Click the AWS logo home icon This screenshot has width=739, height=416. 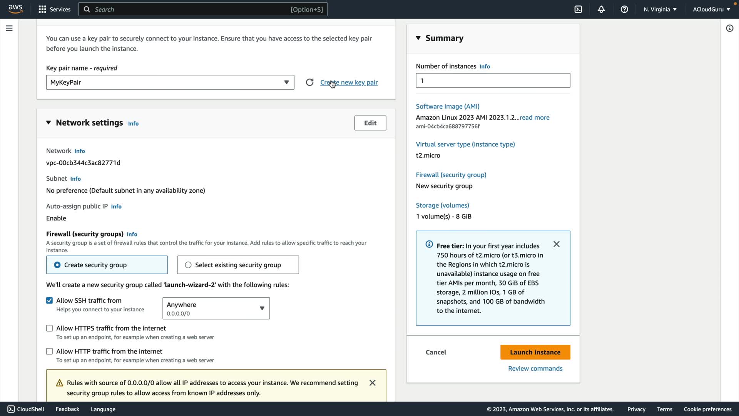(15, 9)
